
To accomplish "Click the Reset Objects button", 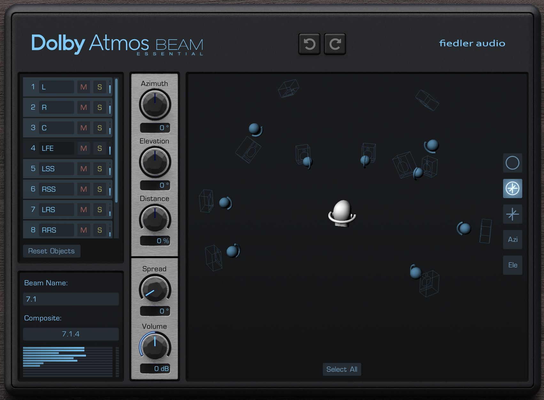I will tap(51, 251).
